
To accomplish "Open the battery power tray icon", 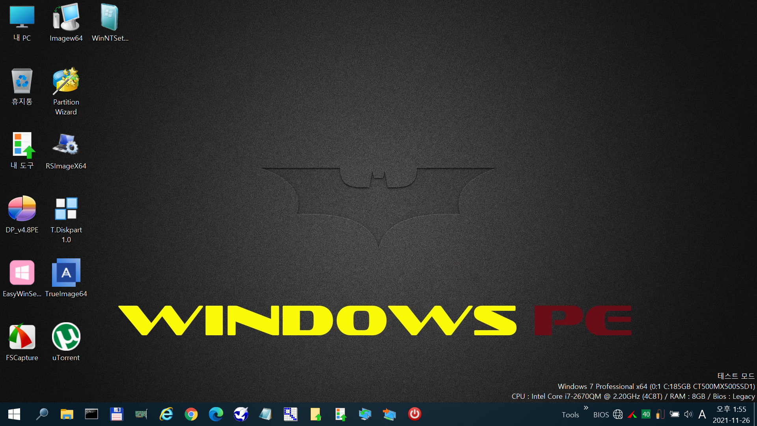I will (x=674, y=414).
